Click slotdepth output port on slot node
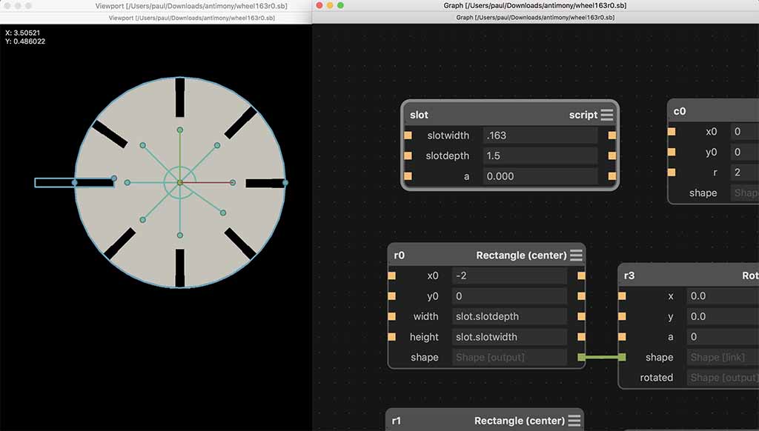The width and height of the screenshot is (759, 431). click(x=611, y=156)
